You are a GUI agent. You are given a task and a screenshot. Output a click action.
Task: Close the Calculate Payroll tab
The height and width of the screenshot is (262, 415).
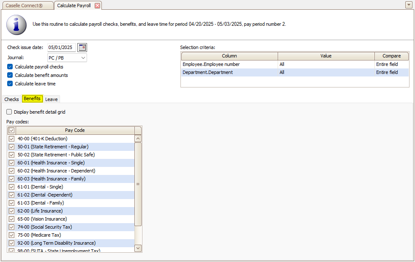(x=97, y=5)
